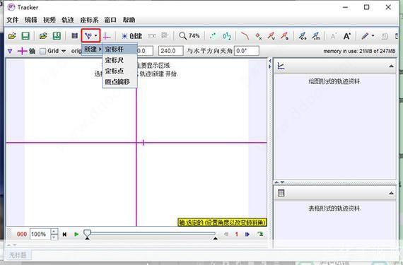Click the 74% zoom magnifier button
The height and width of the screenshot is (265, 403).
189,36
